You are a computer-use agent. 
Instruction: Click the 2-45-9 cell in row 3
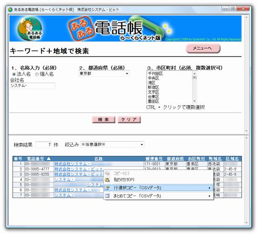(x=230, y=174)
